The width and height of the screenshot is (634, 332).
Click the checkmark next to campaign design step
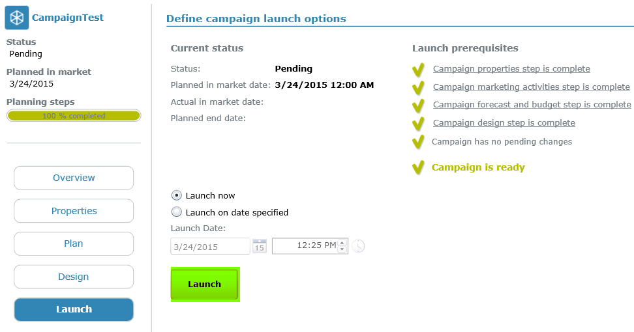[418, 123]
